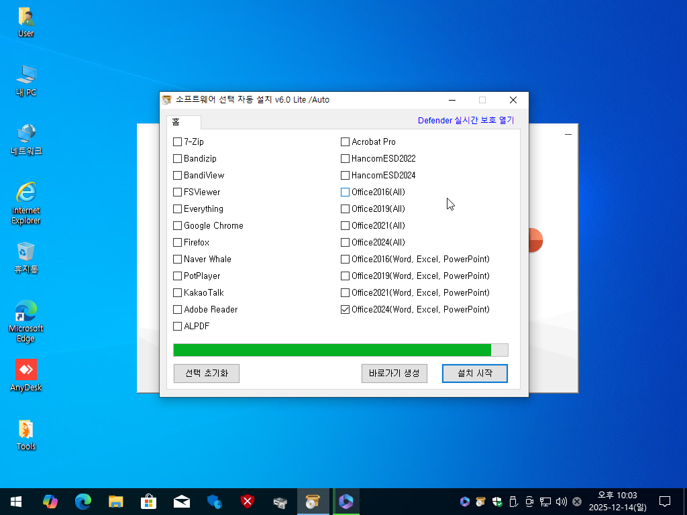Check Office2024(All) checkbox
The image size is (687, 515).
346,243
